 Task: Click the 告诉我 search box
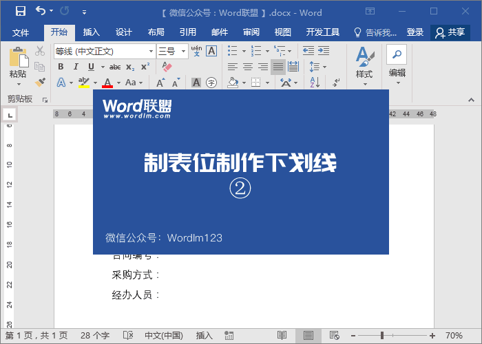coord(375,32)
